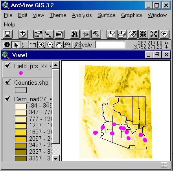The width and height of the screenshot is (173, 171).
Task: Close the View1 window
Action: 166,55
